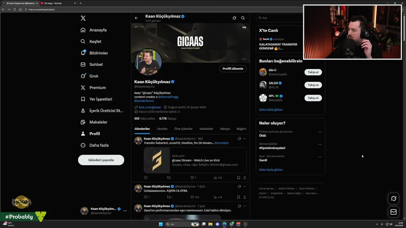
Task: View analytics of Transfer haberleri post (135)
Action: pyautogui.click(x=217, y=178)
